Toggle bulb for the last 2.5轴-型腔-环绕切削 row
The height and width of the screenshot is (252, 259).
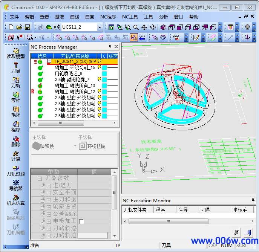[x=99, y=116]
